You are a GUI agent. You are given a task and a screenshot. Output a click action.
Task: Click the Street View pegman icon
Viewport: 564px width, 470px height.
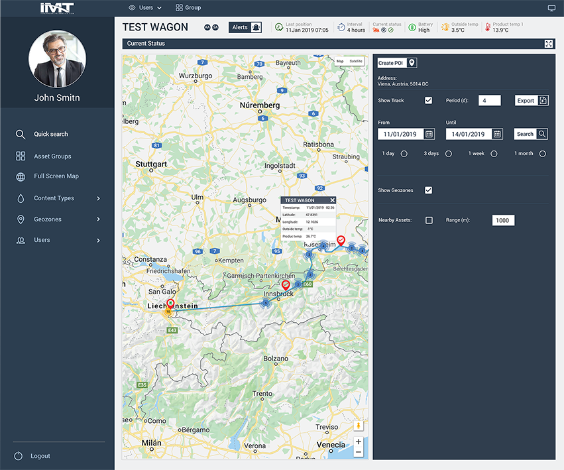(359, 426)
